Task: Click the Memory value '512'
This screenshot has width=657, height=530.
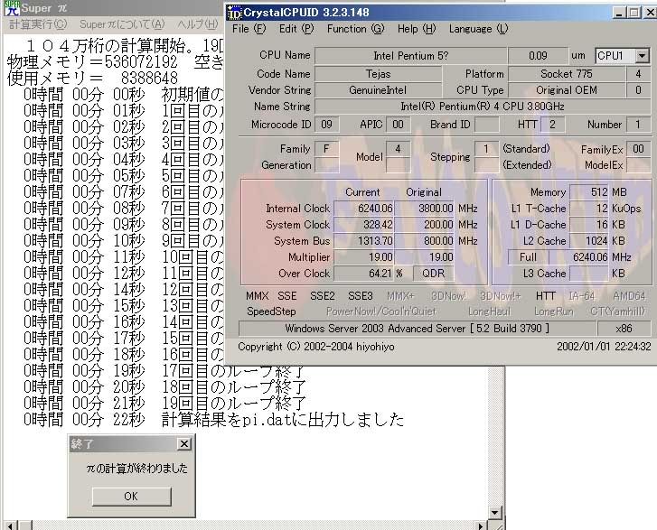Action: point(589,191)
